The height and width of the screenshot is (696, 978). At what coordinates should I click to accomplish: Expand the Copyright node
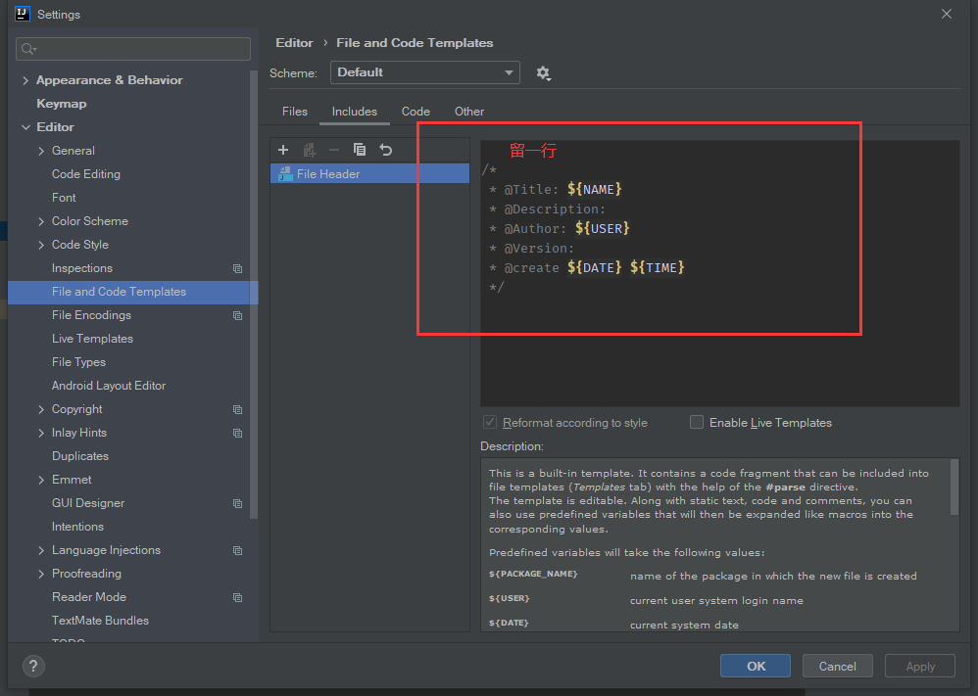pyautogui.click(x=41, y=409)
